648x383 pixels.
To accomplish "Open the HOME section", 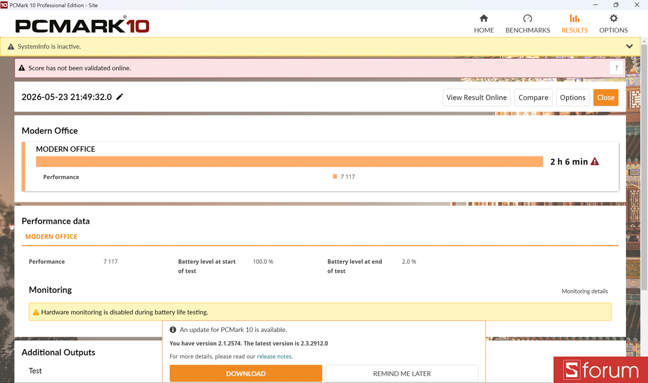I will [x=484, y=24].
